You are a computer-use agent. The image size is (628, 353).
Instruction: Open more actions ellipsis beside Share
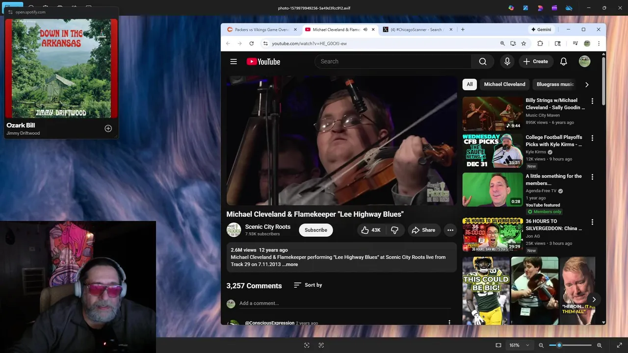coord(450,230)
